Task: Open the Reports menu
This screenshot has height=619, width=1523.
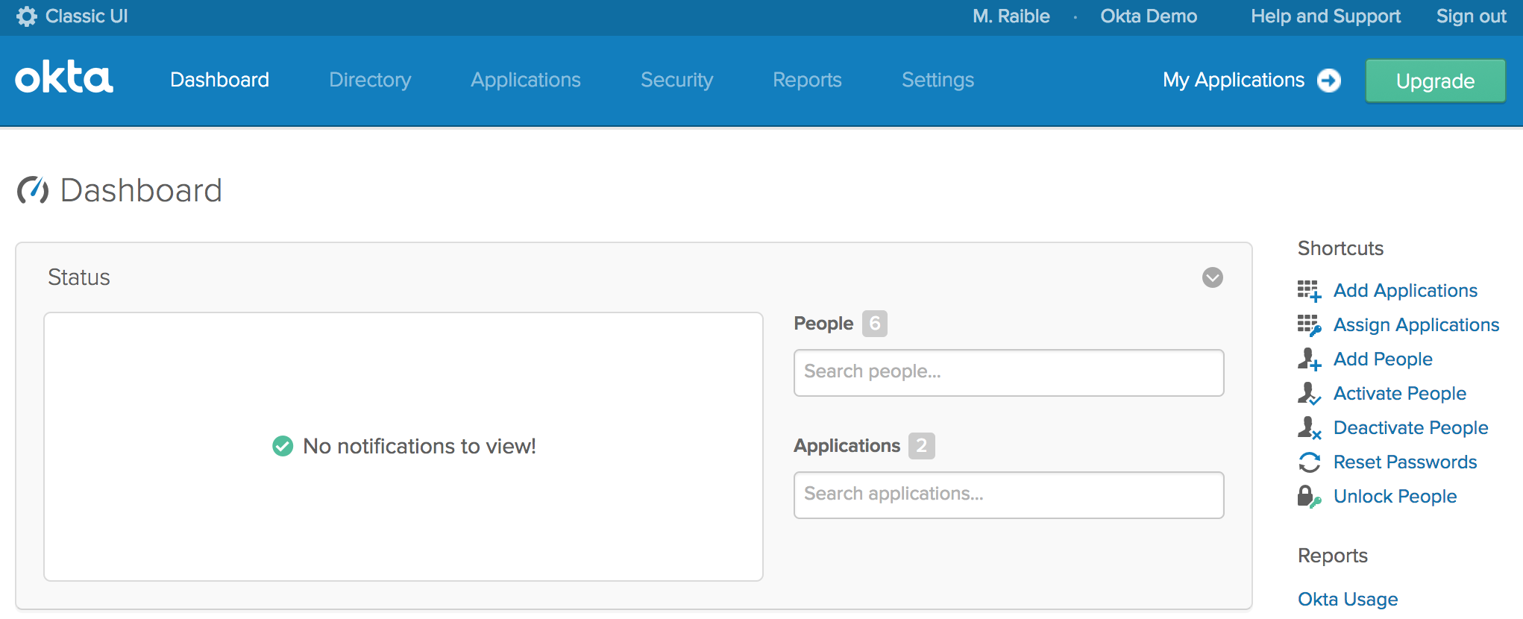Action: coord(807,80)
